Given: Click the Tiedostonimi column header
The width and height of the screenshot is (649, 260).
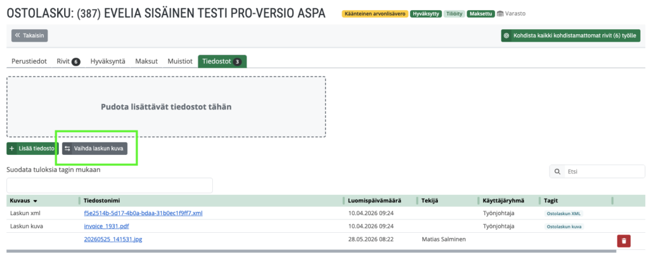Looking at the screenshot, I should [x=102, y=201].
